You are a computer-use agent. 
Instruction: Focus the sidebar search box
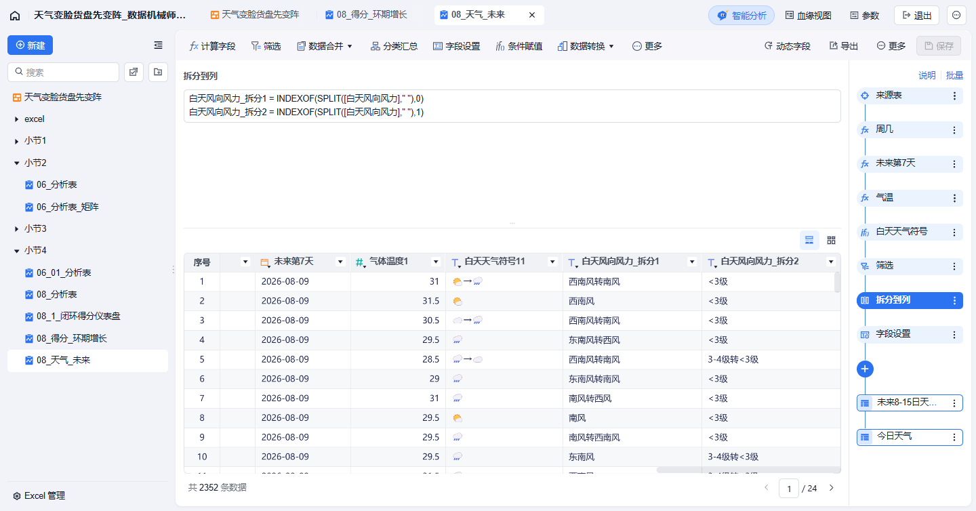[x=63, y=72]
